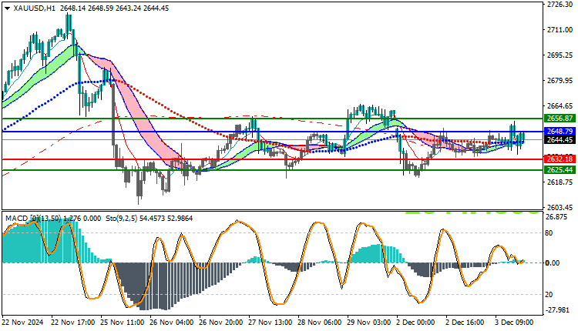Click the 28 Nov 06:00 time label
Screen dimensions: 578x331
tap(320, 323)
